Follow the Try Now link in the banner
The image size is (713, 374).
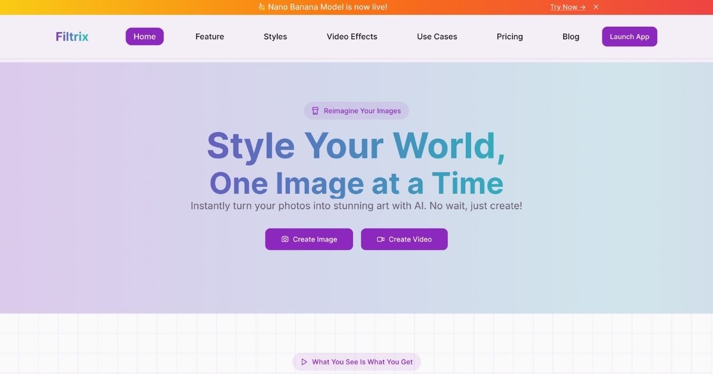click(563, 7)
